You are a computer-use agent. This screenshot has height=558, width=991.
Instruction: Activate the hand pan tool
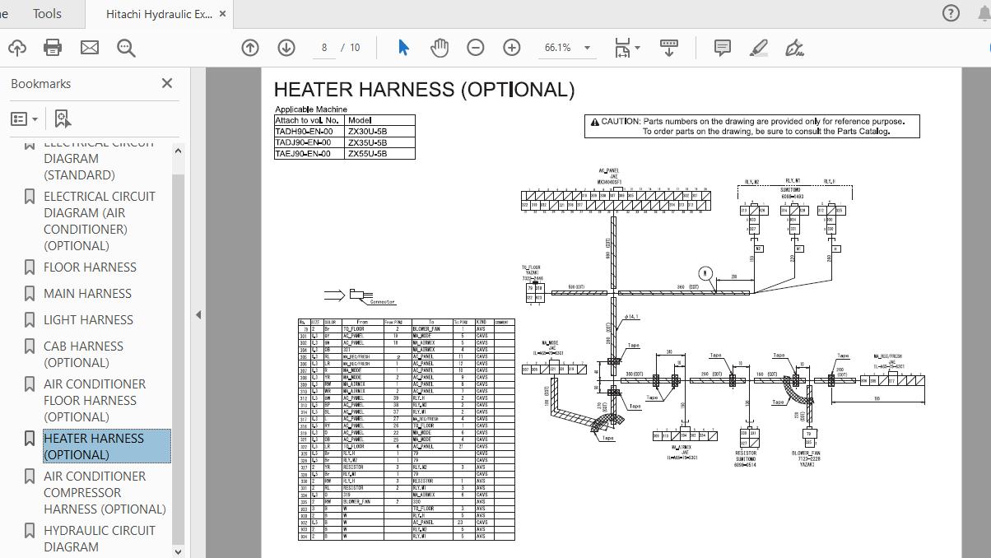pyautogui.click(x=440, y=48)
